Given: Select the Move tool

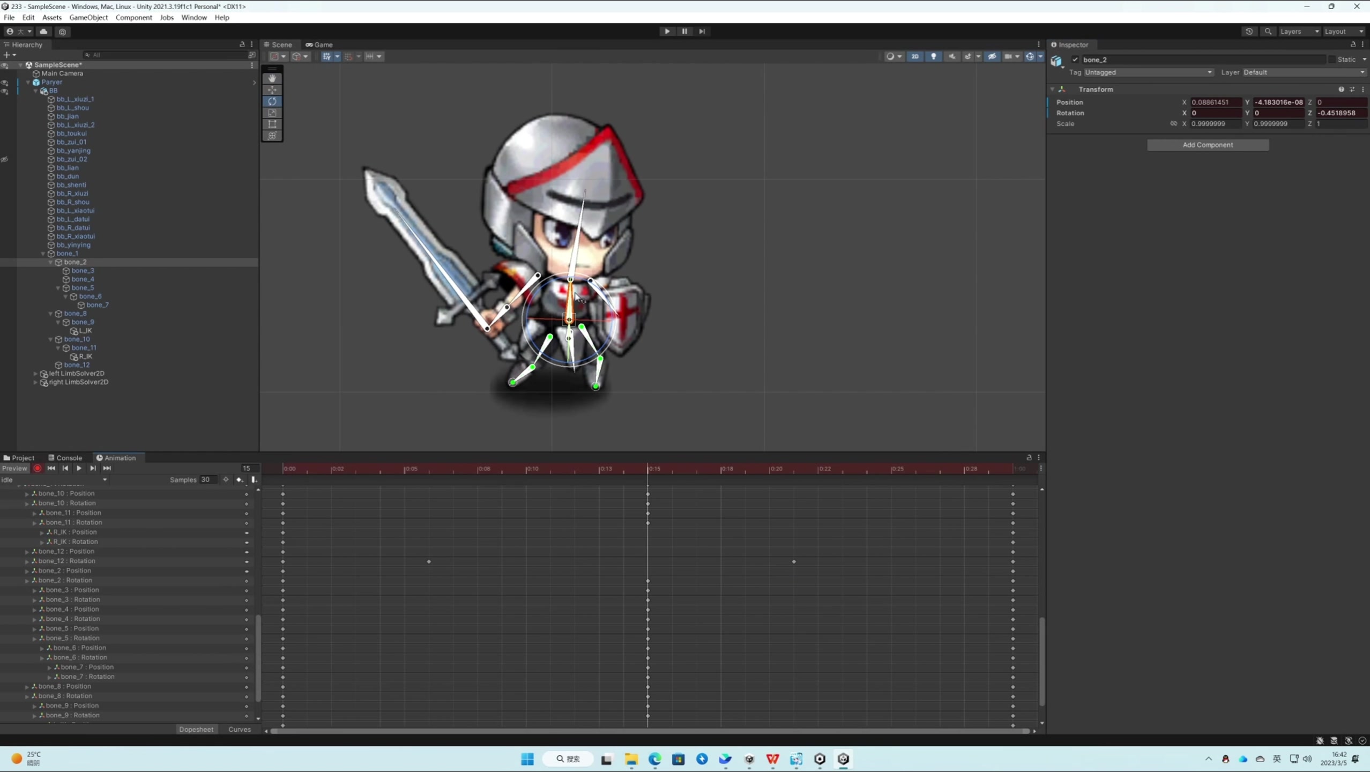Looking at the screenshot, I should click(x=273, y=90).
